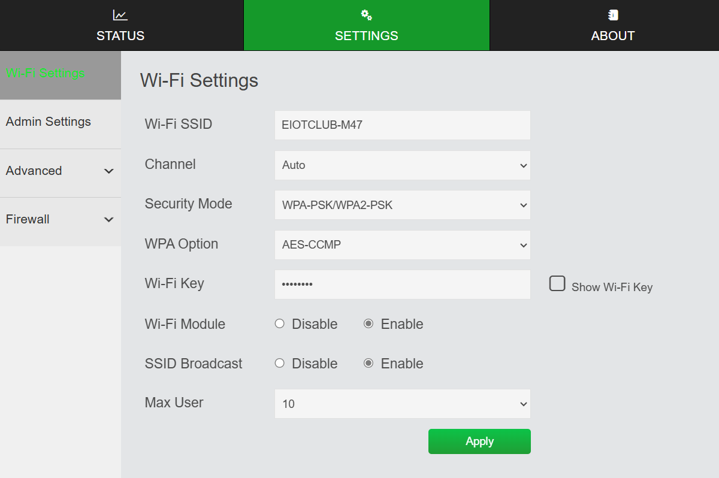Select Disable for SSID Broadcast
719x478 pixels.
pyautogui.click(x=279, y=364)
